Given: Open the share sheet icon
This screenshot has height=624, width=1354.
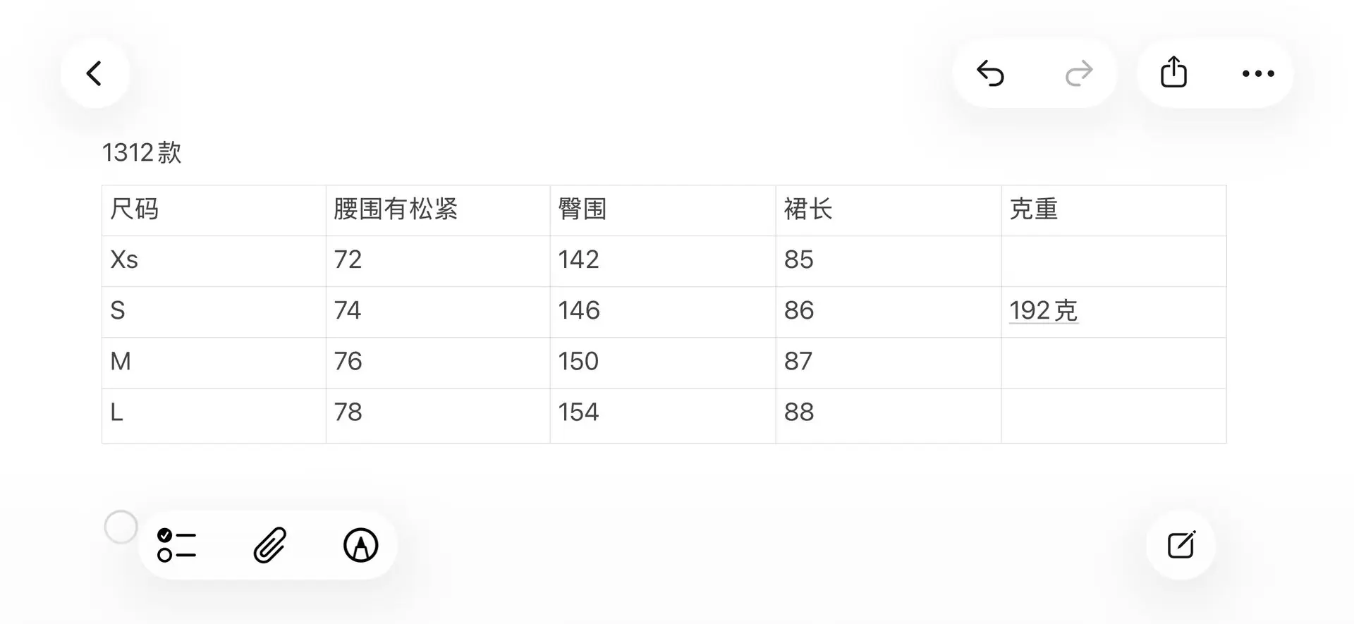Looking at the screenshot, I should (x=1173, y=72).
